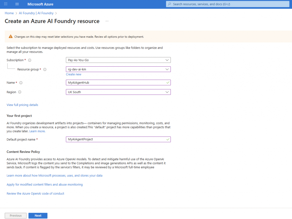Click the Region info icon
The image size is (292, 219).
click(x=20, y=92)
